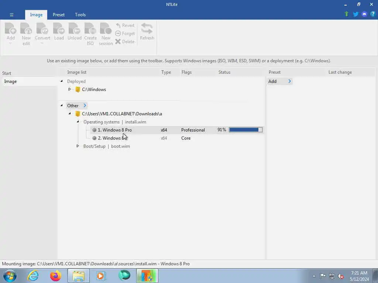The image size is (378, 283).
Task: Switch to the Image tab
Action: tap(36, 15)
